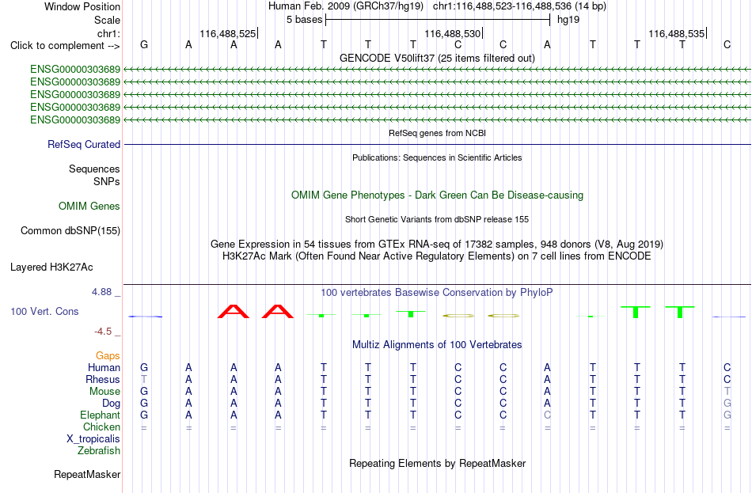Click the Human alignment row label
Image resolution: width=752 pixels, height=493 pixels.
104,368
